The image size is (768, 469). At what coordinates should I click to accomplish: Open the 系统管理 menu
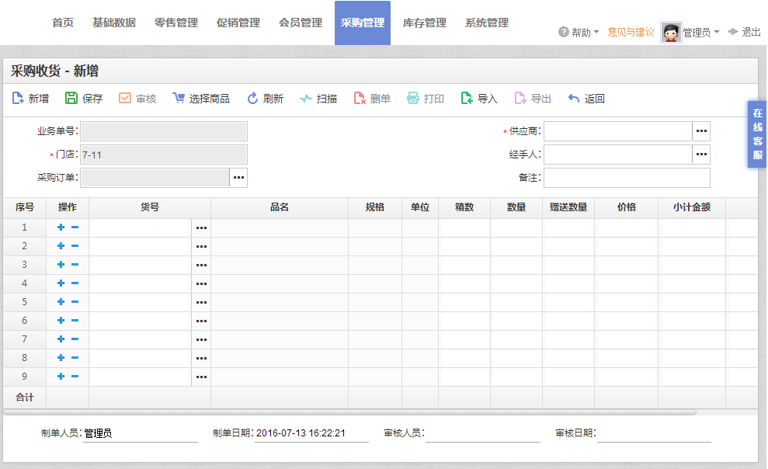pyautogui.click(x=487, y=23)
